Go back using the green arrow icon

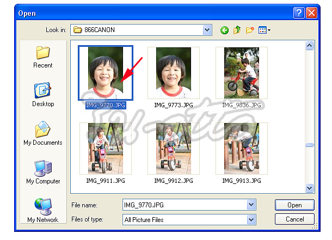224,30
